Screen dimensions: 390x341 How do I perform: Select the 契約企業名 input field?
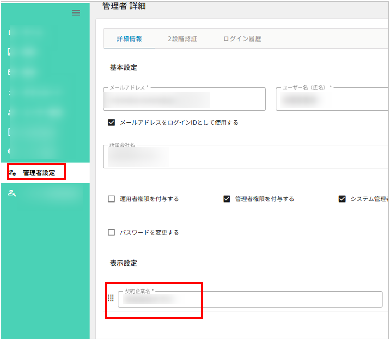coord(250,299)
